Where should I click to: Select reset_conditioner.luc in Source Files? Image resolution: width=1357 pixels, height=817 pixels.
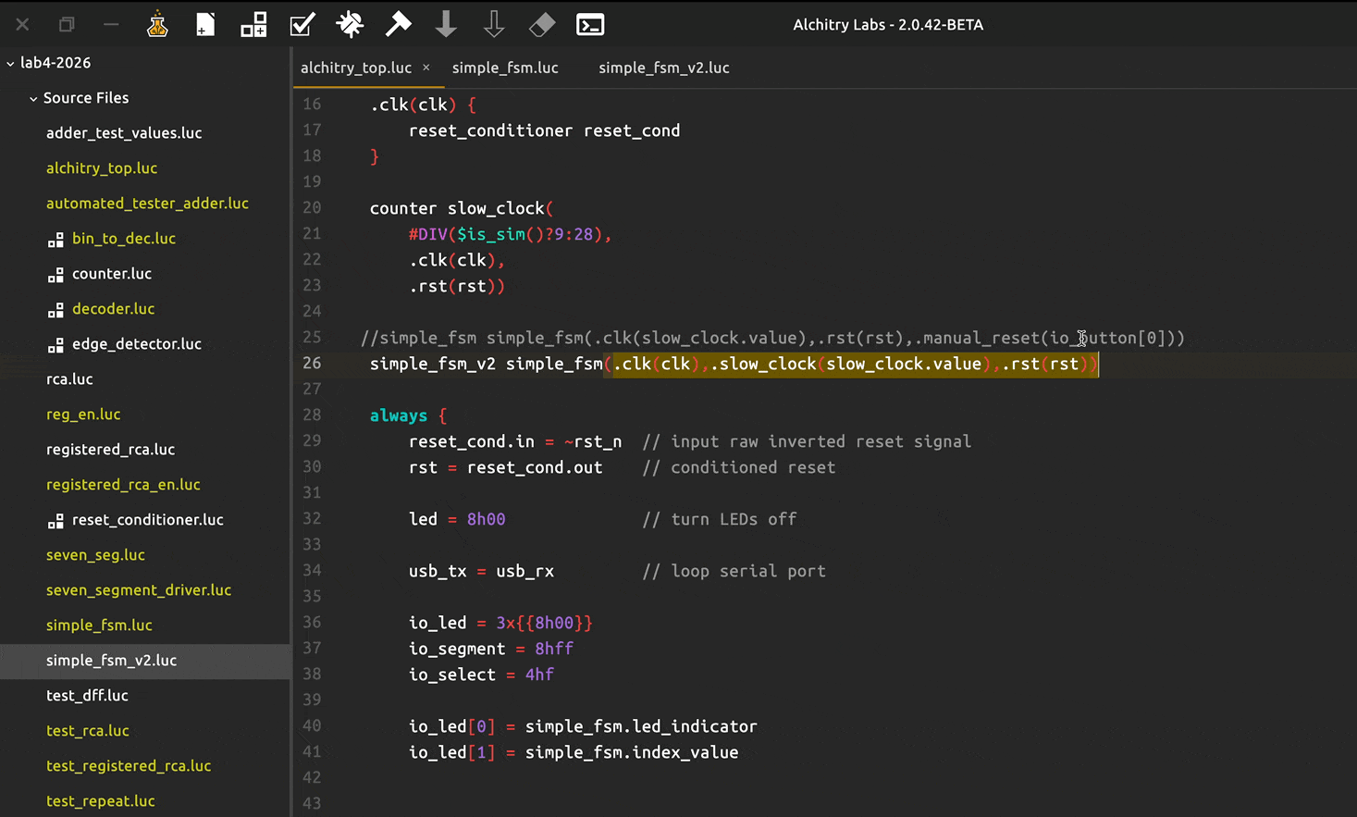[147, 520]
